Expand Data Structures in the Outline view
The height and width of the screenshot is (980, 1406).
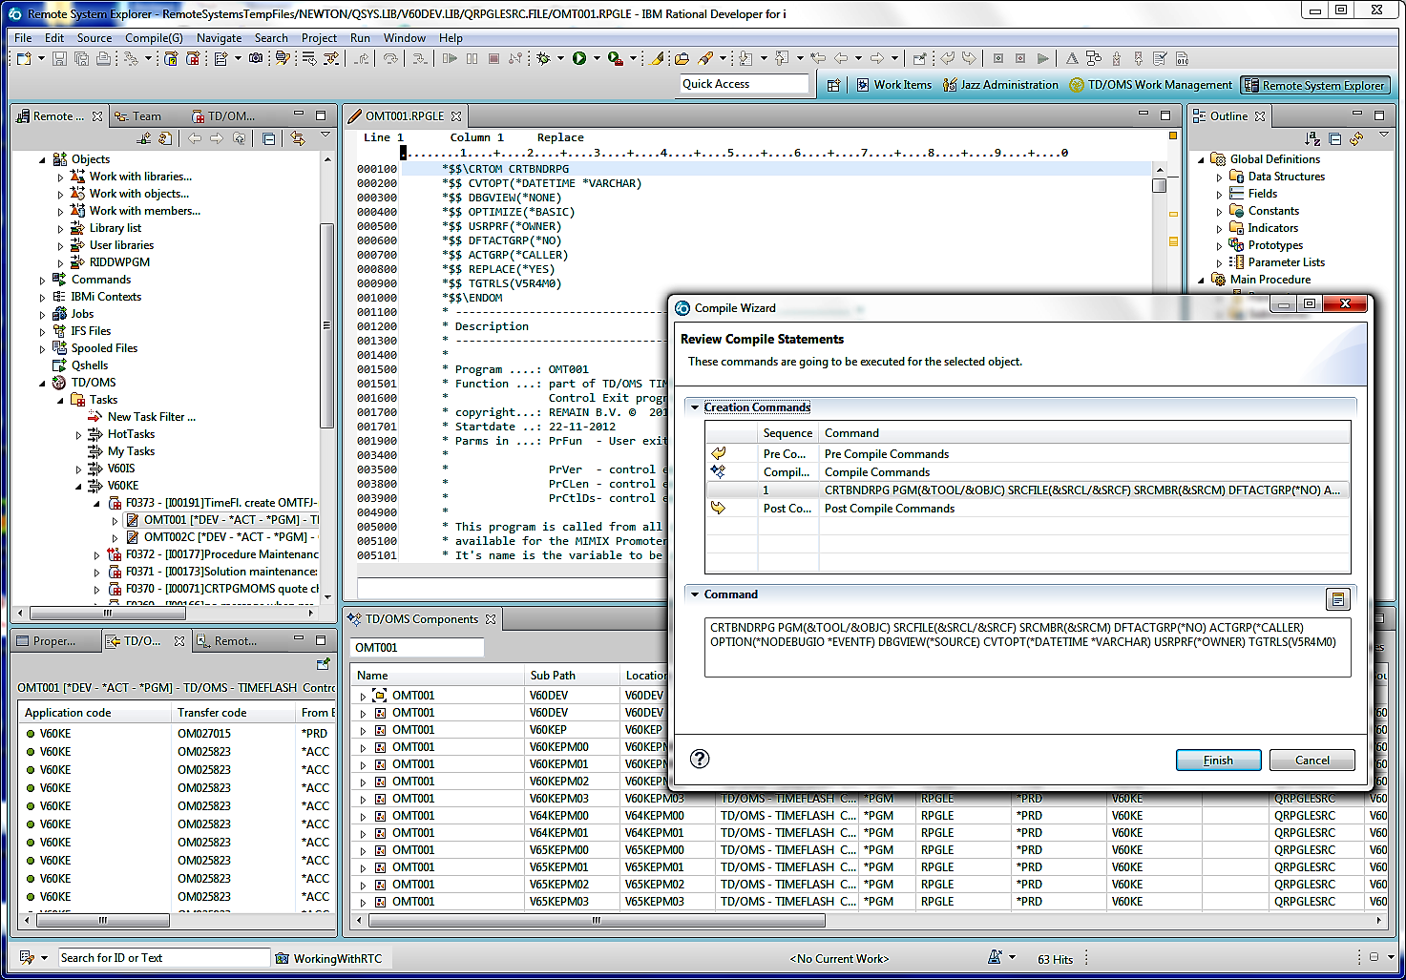(x=1219, y=177)
